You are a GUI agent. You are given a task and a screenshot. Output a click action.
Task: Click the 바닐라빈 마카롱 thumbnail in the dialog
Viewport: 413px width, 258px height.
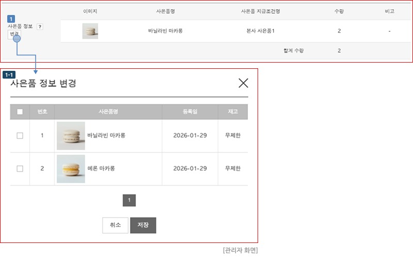(71, 135)
